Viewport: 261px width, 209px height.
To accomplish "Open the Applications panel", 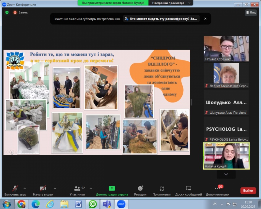I will tap(162, 191).
